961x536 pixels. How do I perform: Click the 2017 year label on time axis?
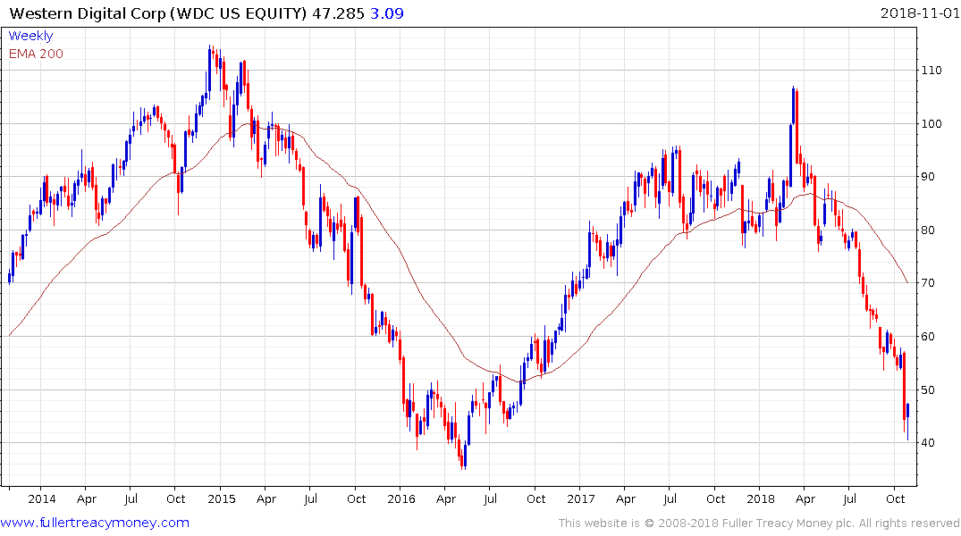(581, 498)
